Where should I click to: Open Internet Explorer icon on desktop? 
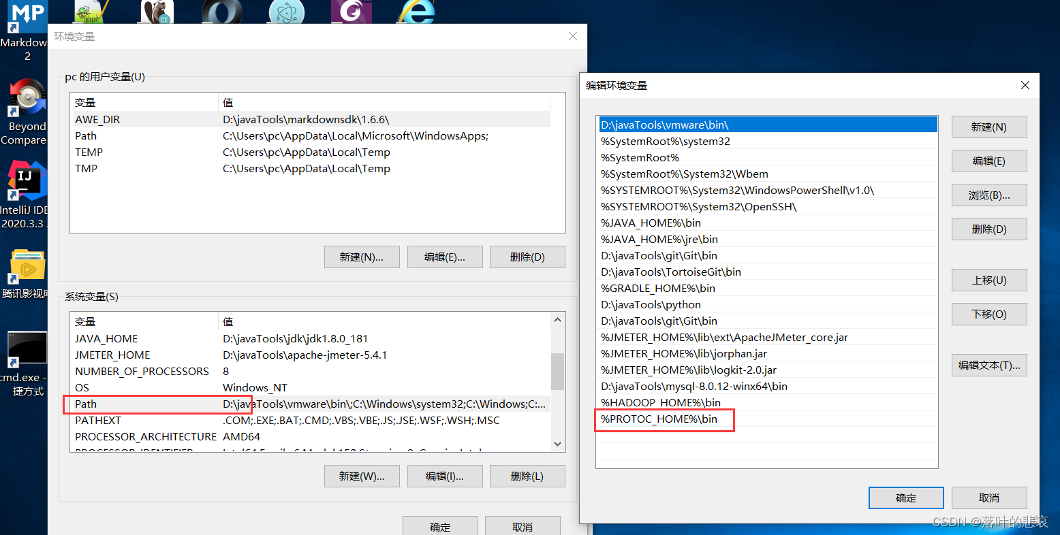[416, 12]
